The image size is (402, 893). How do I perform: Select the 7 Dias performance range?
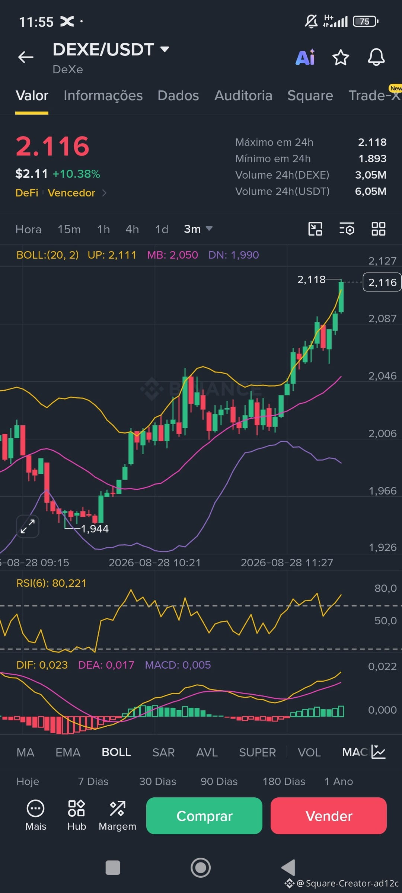[x=93, y=781]
